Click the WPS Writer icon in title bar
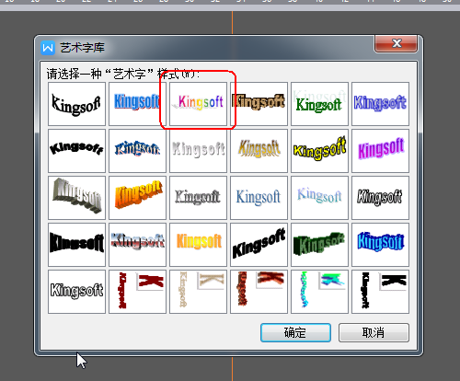This screenshot has height=381, width=460. point(48,48)
